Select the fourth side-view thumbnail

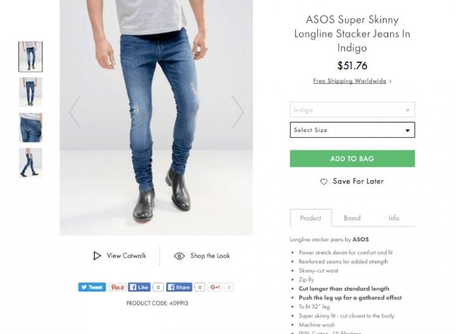(31, 162)
